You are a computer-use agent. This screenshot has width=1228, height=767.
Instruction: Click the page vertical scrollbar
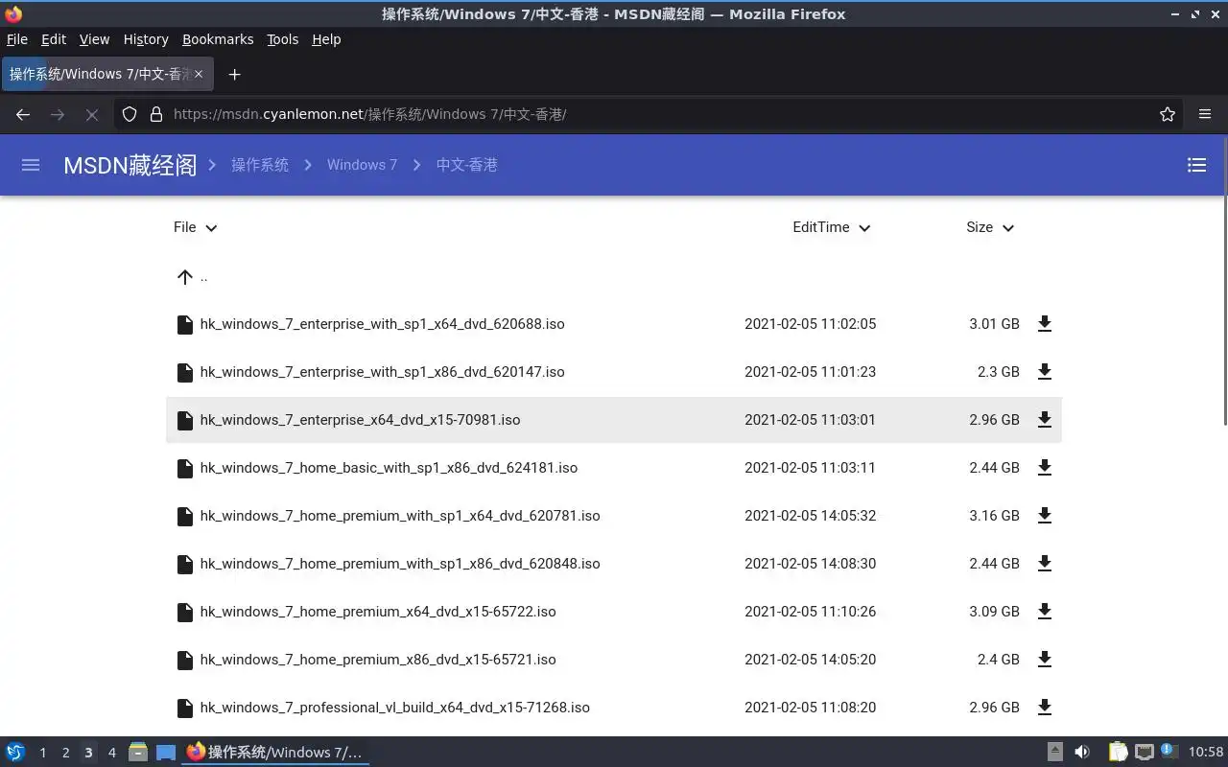pyautogui.click(x=1224, y=283)
